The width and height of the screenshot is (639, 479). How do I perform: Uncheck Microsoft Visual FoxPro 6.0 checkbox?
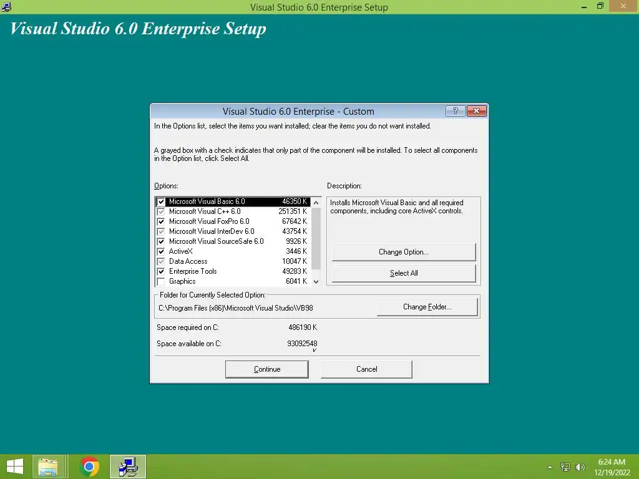(x=161, y=221)
